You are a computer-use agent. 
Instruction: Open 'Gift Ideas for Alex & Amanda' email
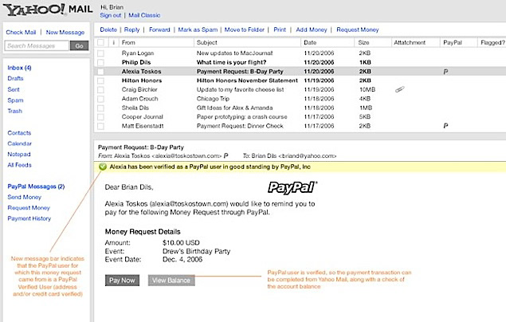point(234,108)
